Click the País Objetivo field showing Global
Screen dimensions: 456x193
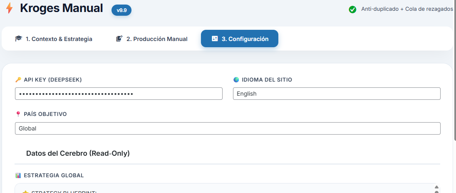[227, 128]
